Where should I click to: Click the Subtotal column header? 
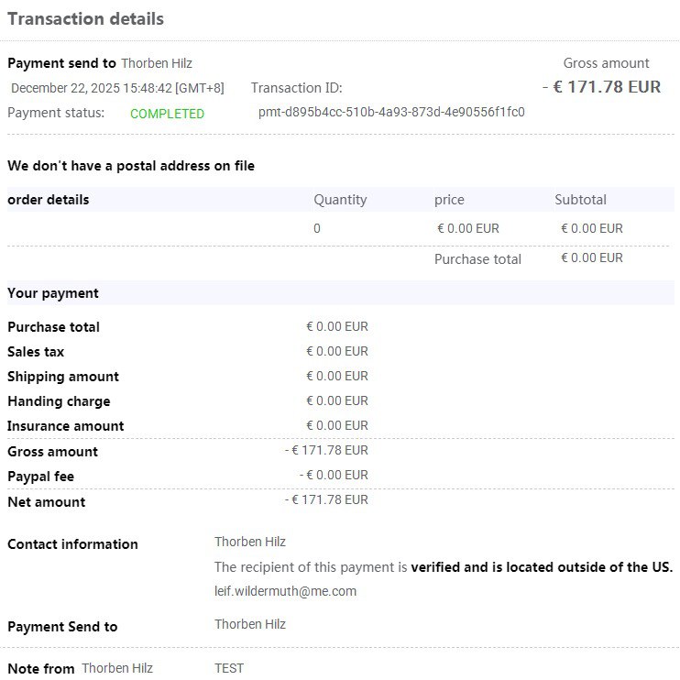pos(580,200)
